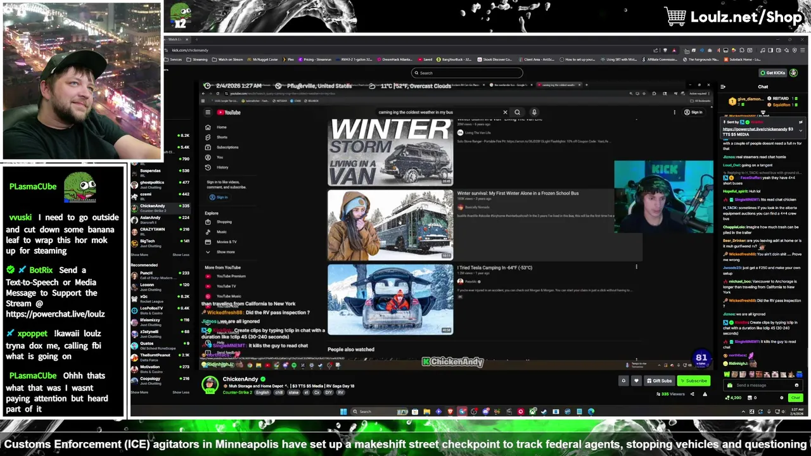811x456 pixels.
Task: Click the Send a message chat field
Action: (x=762, y=385)
